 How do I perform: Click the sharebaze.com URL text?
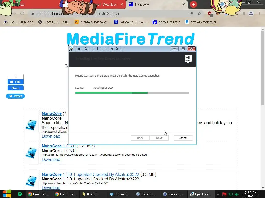[x=75, y=183]
